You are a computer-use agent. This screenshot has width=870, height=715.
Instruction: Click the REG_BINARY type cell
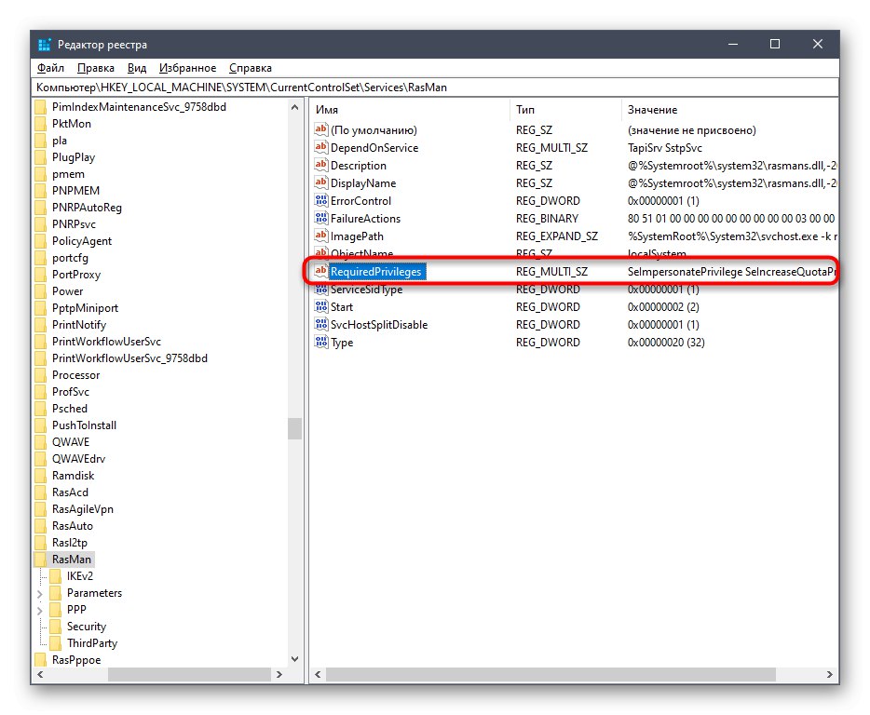pyautogui.click(x=547, y=219)
